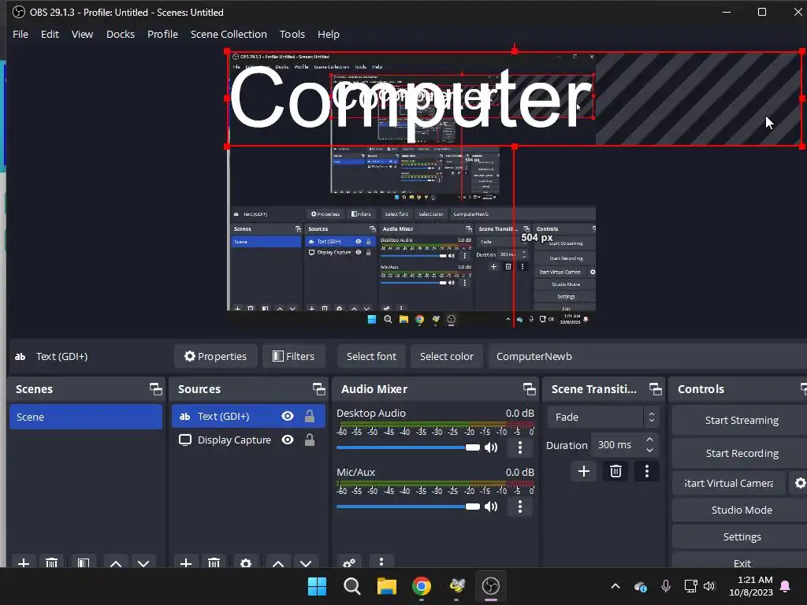
Task: Click the Exit button
Action: (742, 562)
